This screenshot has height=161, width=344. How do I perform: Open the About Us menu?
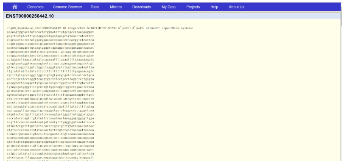point(237,7)
